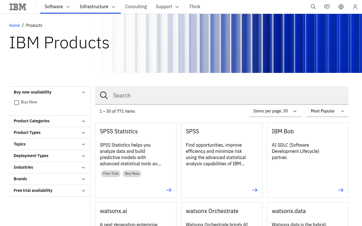Image resolution: width=362 pixels, height=226 pixels.
Task: Expand the Brands filter
Action: (x=50, y=179)
